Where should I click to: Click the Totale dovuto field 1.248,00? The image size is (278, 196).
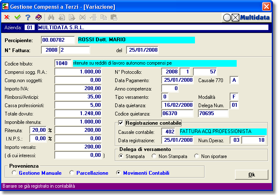[x=78, y=113]
